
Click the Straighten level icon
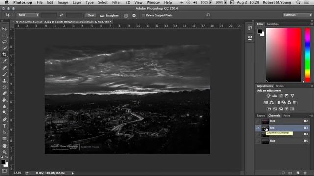tap(102, 16)
